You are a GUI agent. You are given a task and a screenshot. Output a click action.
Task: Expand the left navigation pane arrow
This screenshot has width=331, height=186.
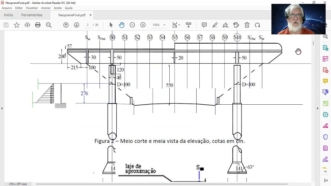click(2, 108)
